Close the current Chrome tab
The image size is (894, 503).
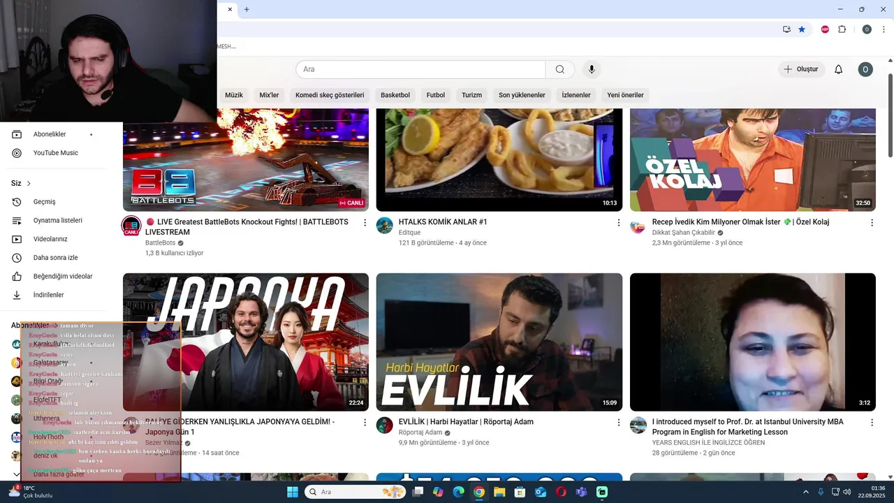[x=230, y=9]
